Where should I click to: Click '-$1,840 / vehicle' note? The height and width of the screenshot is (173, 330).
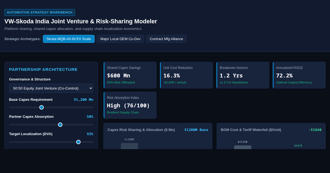pyautogui.click(x=175, y=82)
